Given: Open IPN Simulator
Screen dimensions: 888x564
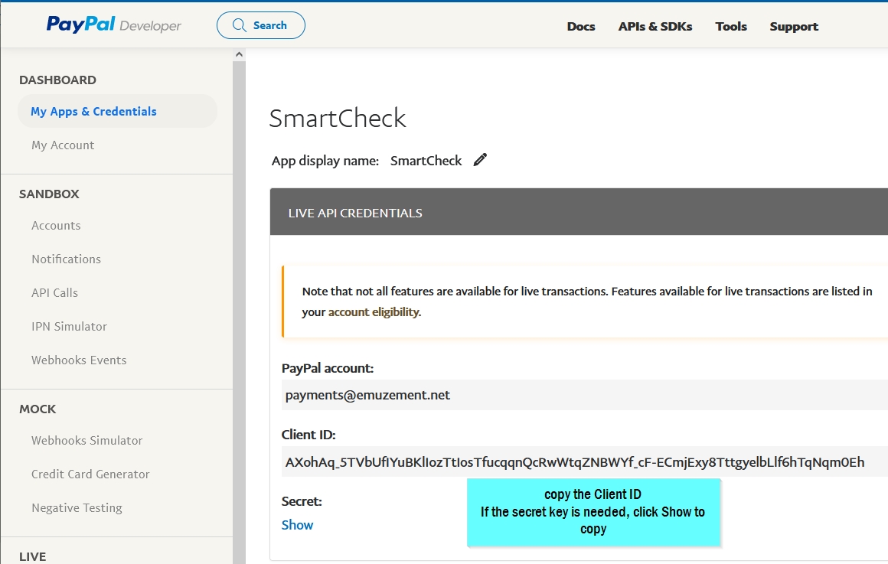Looking at the screenshot, I should [69, 327].
